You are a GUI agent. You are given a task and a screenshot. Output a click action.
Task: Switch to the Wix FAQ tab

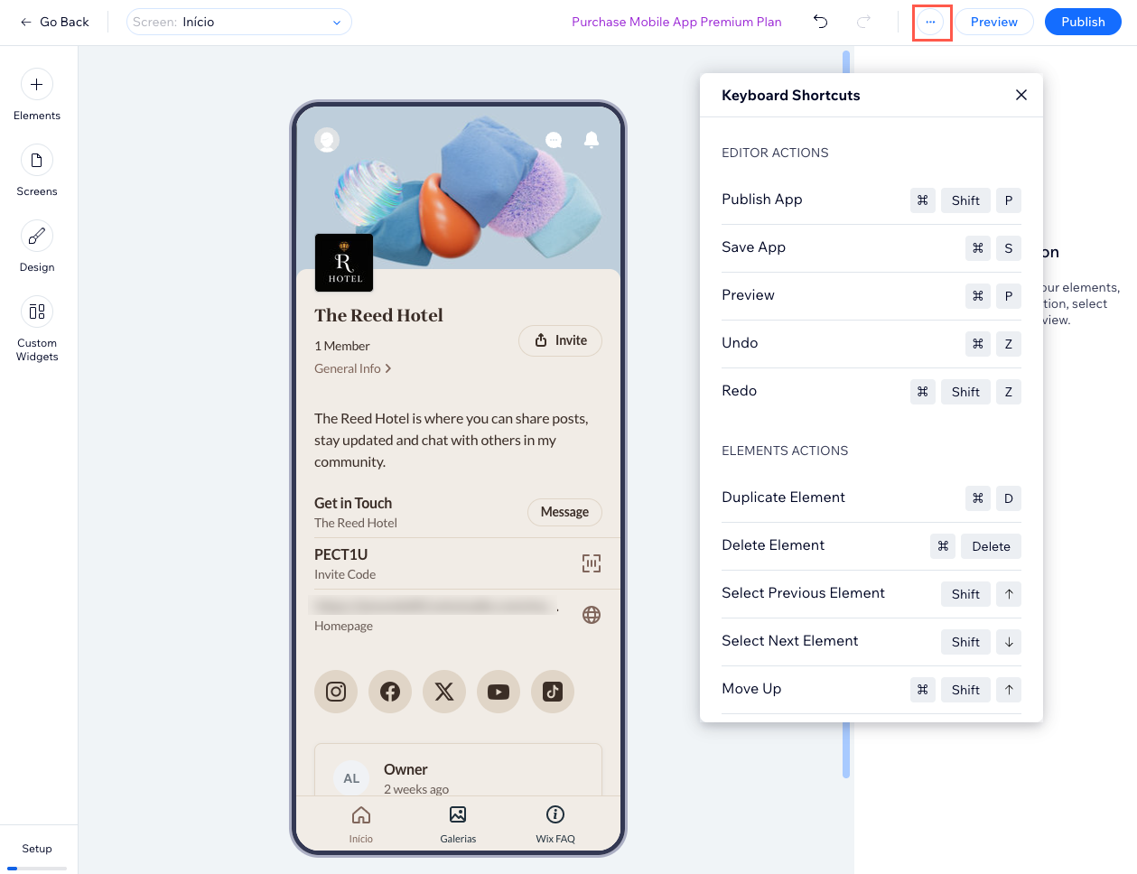(x=555, y=823)
